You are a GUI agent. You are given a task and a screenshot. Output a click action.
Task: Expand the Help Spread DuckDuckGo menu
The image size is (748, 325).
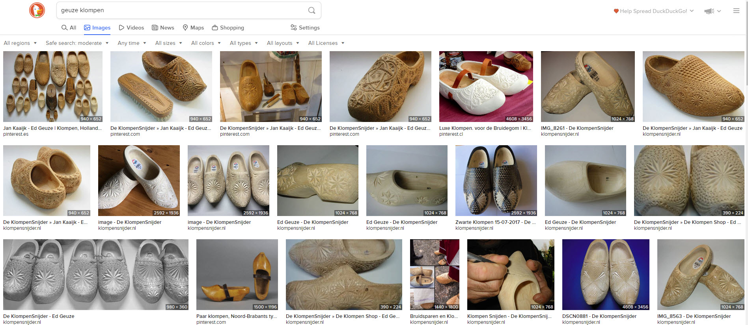(x=653, y=11)
